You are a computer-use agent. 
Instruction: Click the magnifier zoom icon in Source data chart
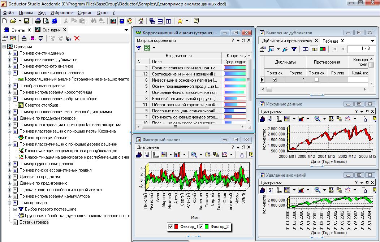[x=317, y=119]
